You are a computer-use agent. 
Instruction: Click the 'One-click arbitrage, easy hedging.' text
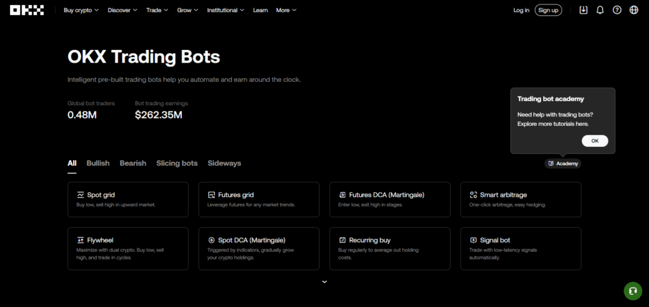[x=508, y=205]
